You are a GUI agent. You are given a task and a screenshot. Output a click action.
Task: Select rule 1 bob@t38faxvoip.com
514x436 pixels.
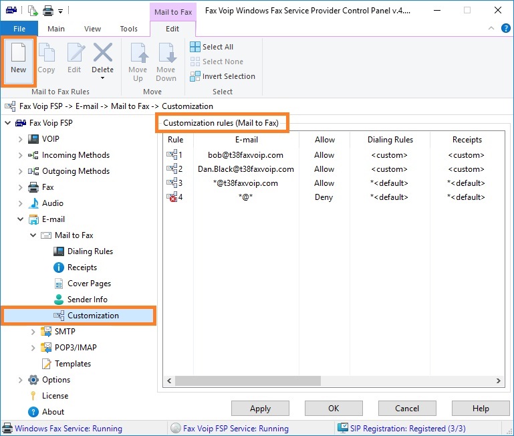245,155
